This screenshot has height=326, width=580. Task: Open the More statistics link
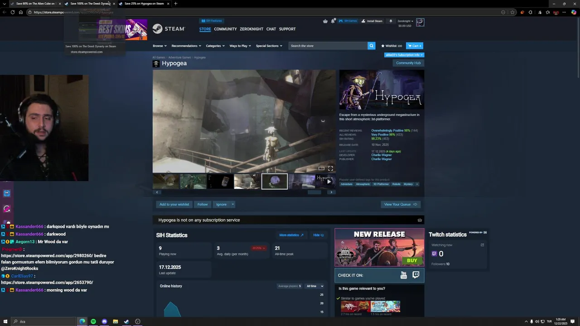[x=291, y=235]
